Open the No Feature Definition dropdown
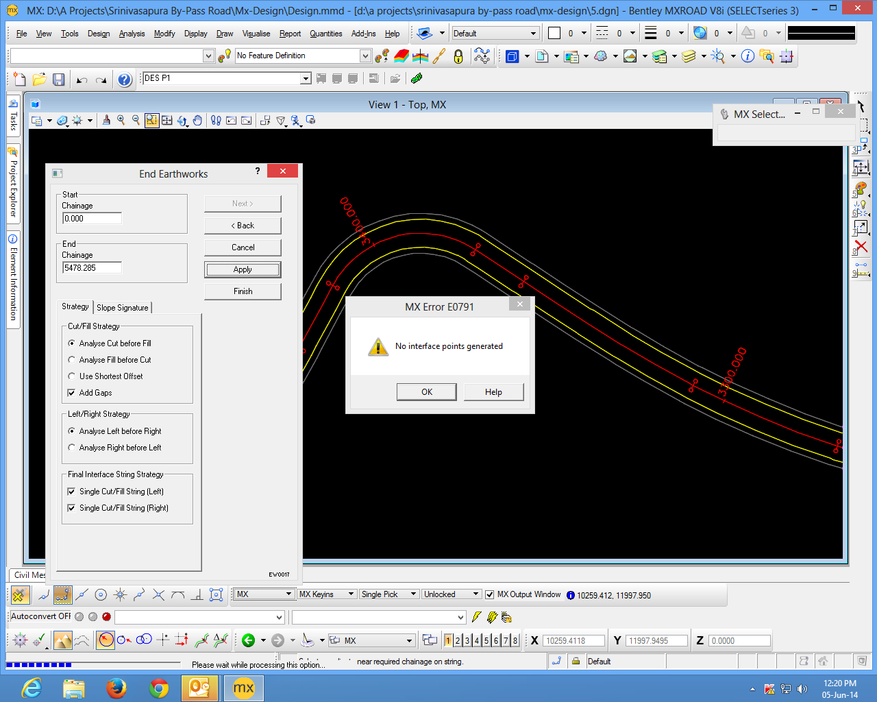The height and width of the screenshot is (702, 877). pyautogui.click(x=365, y=56)
